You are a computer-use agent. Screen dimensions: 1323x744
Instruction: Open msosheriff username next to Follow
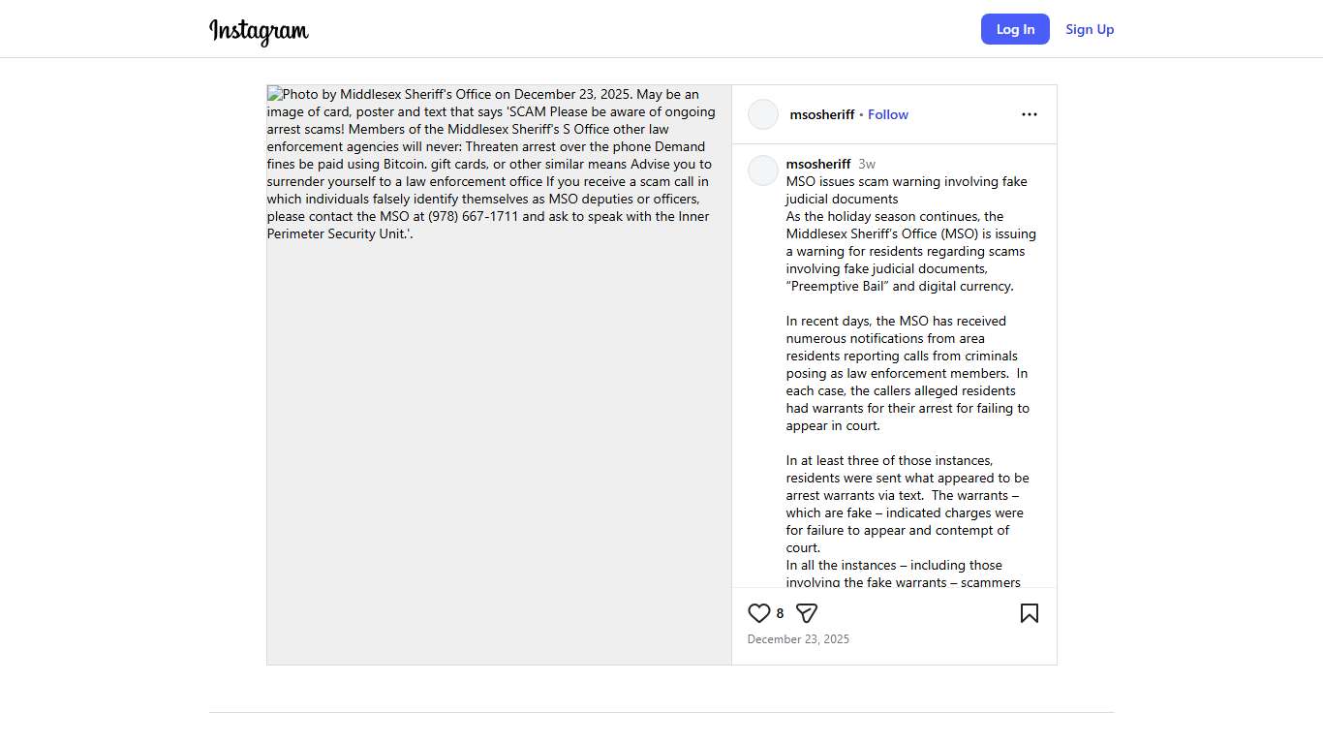822,114
